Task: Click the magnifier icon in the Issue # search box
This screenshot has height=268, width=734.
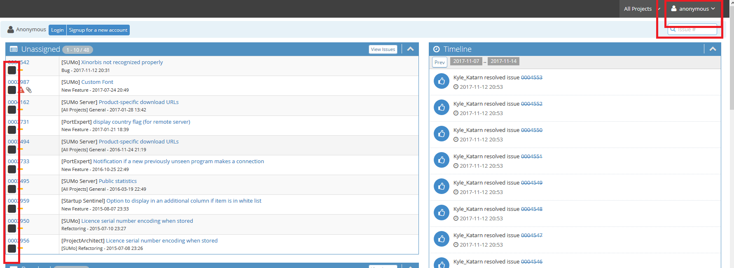Action: coord(673,30)
